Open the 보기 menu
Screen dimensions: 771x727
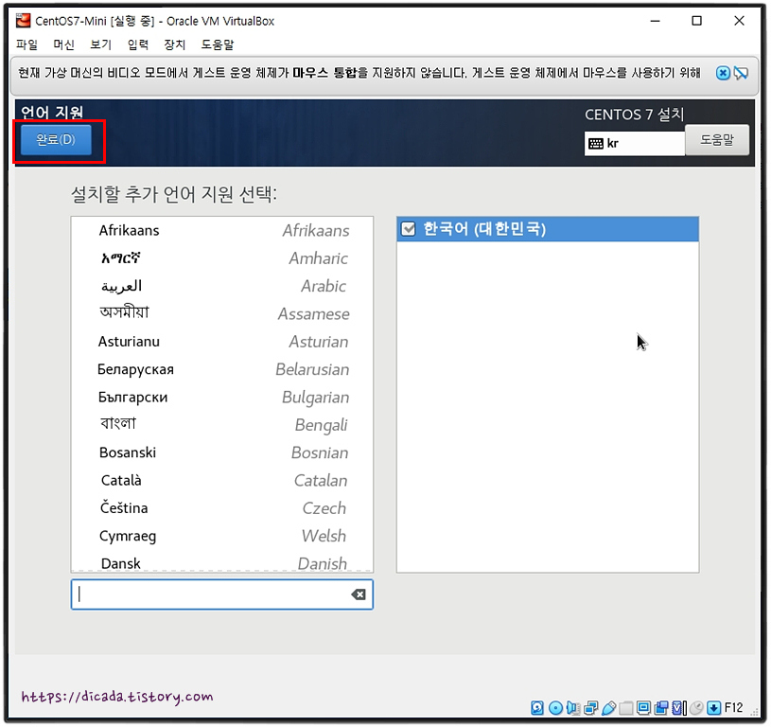click(101, 44)
